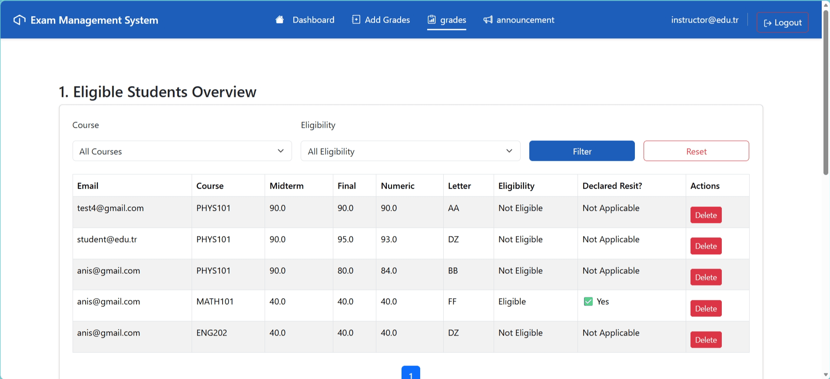Open the announcement nav item
The width and height of the screenshot is (830, 379).
pos(519,20)
